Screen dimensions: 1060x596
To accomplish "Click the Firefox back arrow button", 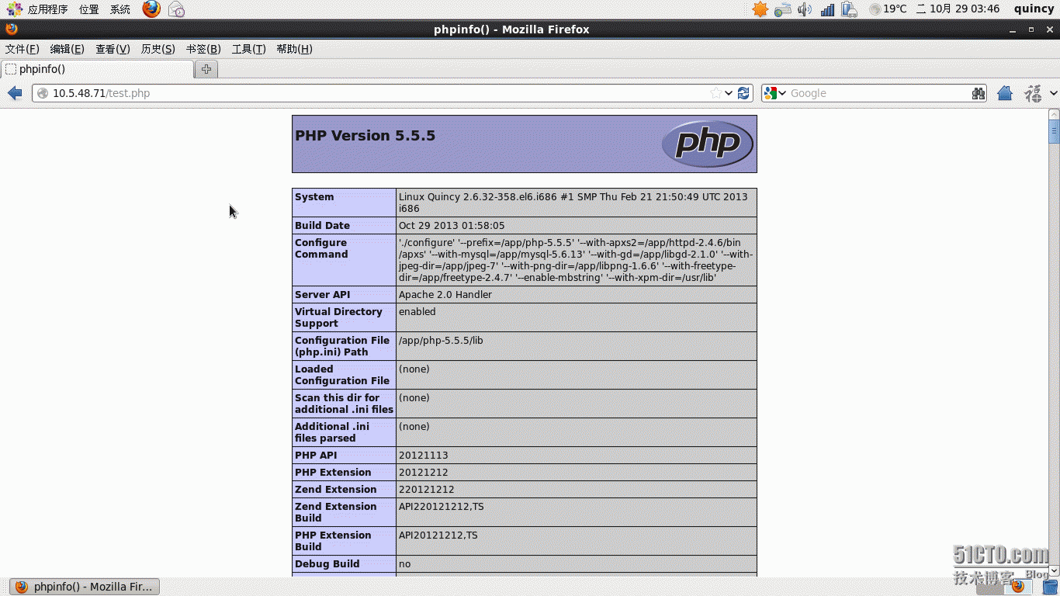I will [x=15, y=93].
